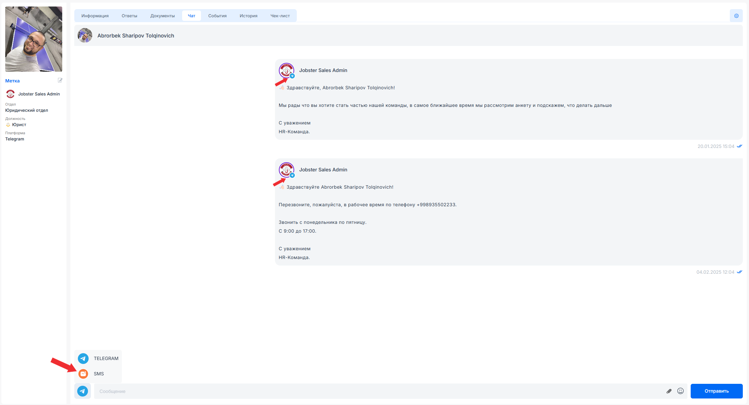Viewport: 749px width, 405px height.
Task: Open the События tab
Action: (217, 15)
